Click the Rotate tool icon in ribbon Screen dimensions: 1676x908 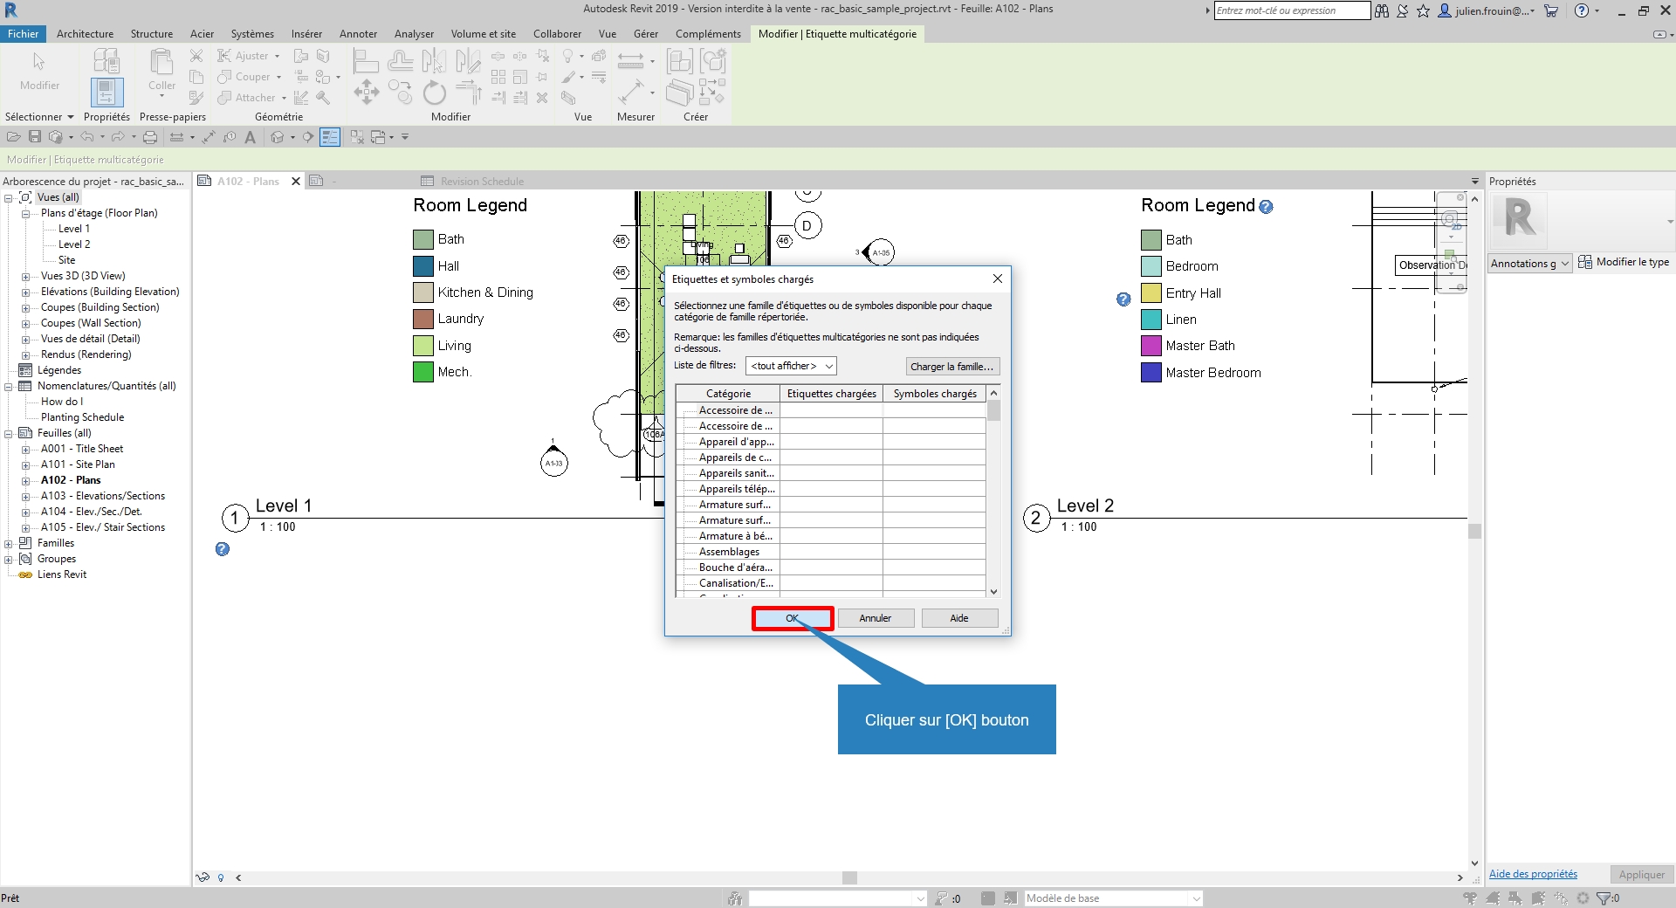click(x=434, y=93)
